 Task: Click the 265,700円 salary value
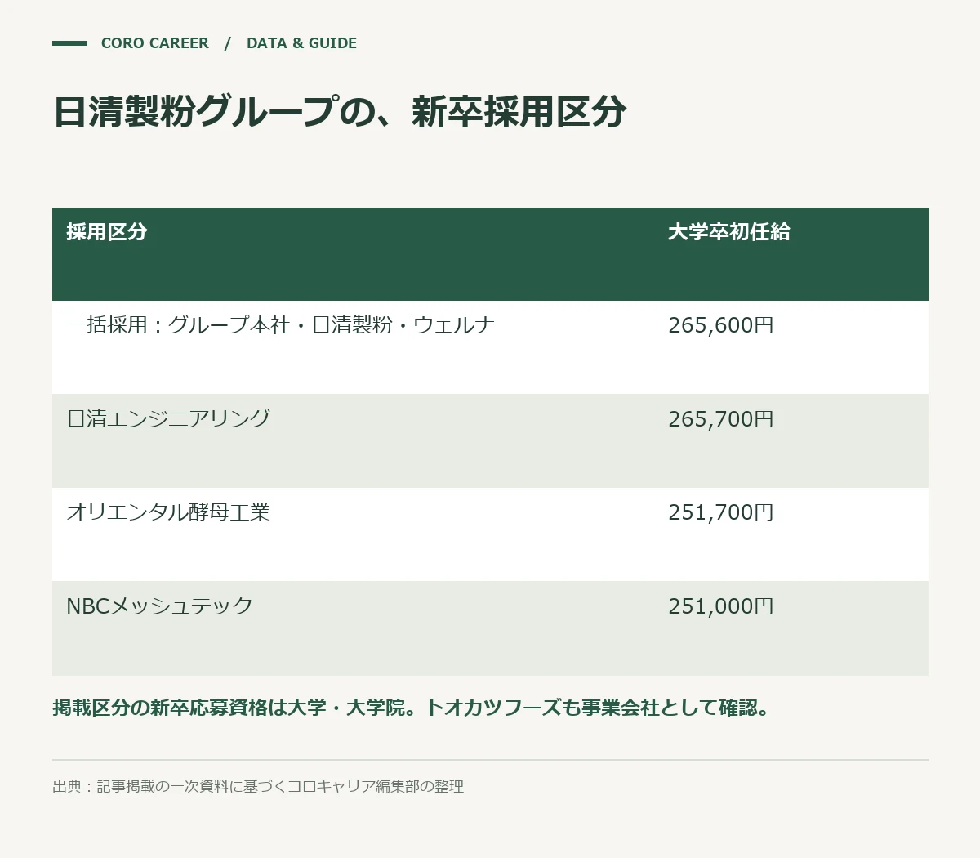coord(721,419)
